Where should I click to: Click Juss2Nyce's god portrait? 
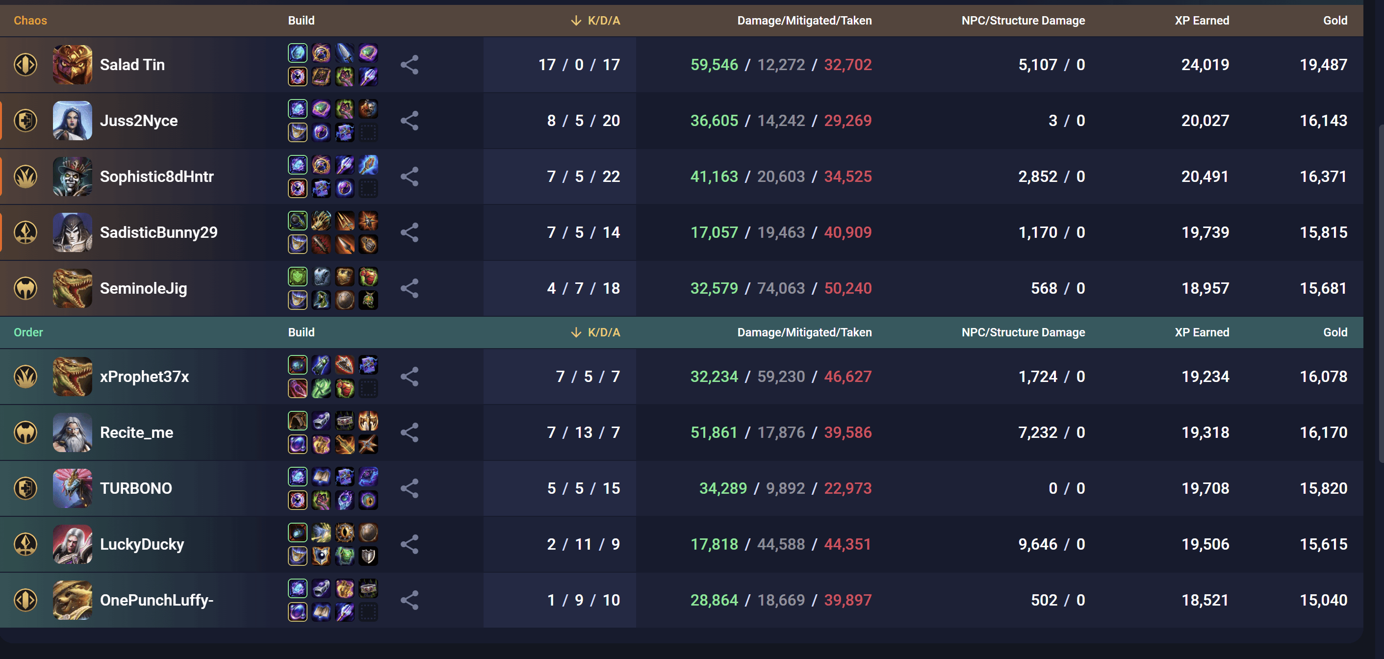point(73,121)
